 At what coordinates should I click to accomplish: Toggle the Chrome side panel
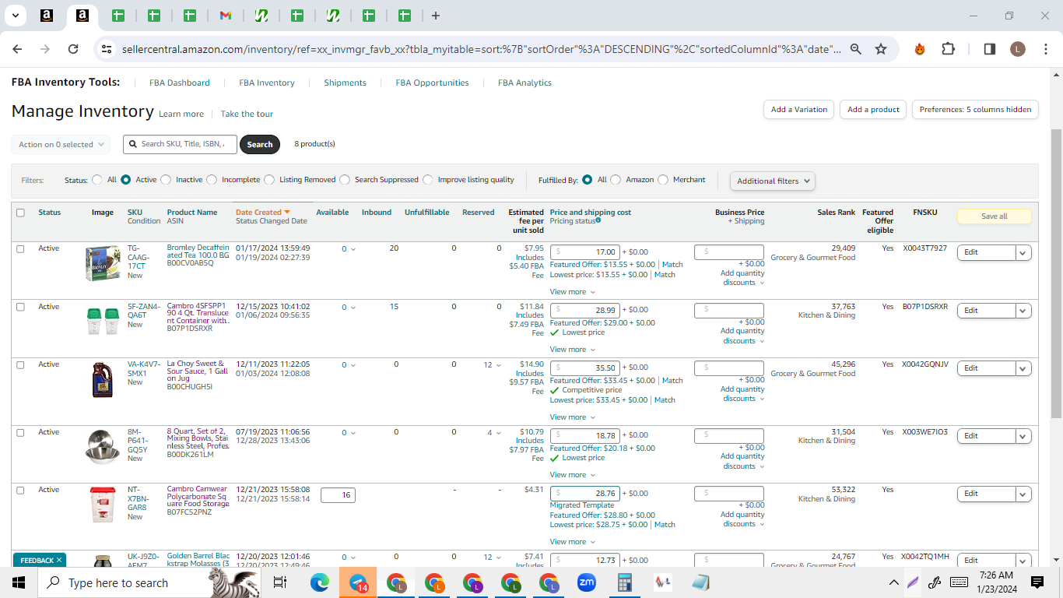(990, 49)
